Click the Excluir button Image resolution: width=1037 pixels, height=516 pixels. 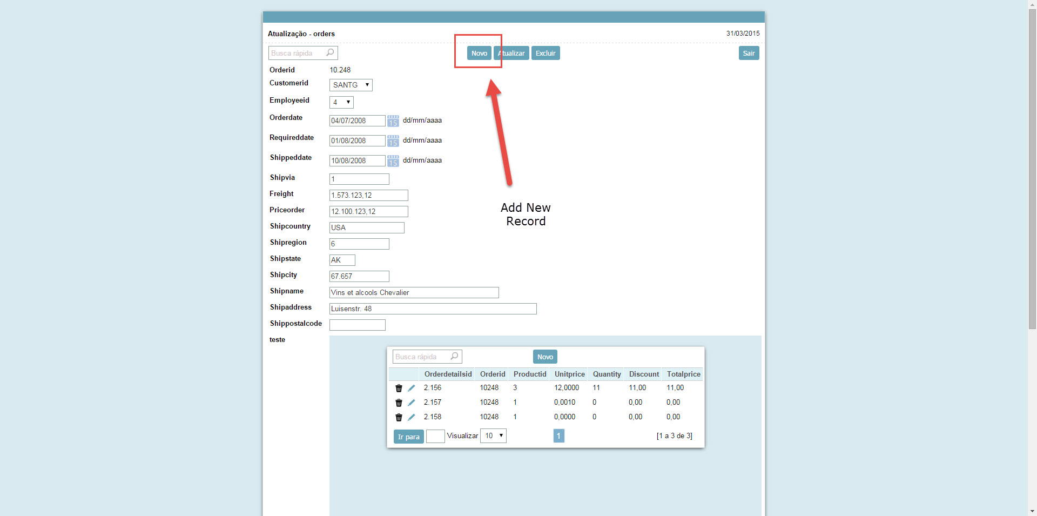click(546, 53)
